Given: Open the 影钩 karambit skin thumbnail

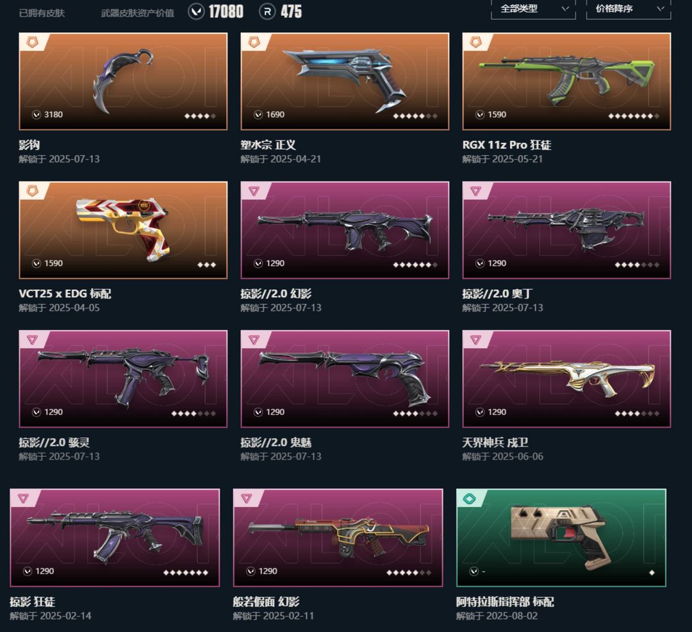Looking at the screenshot, I should [x=123, y=81].
